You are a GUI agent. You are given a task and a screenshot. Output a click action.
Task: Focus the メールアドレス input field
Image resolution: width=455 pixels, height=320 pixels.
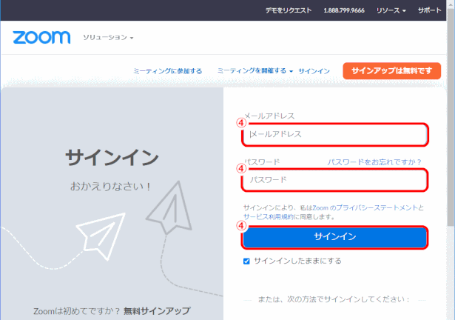click(x=335, y=134)
